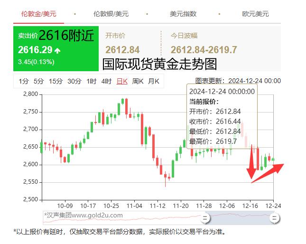This screenshot has width=306, height=244.
Task: Switch chart to 15分 interval
Action: pos(55,81)
